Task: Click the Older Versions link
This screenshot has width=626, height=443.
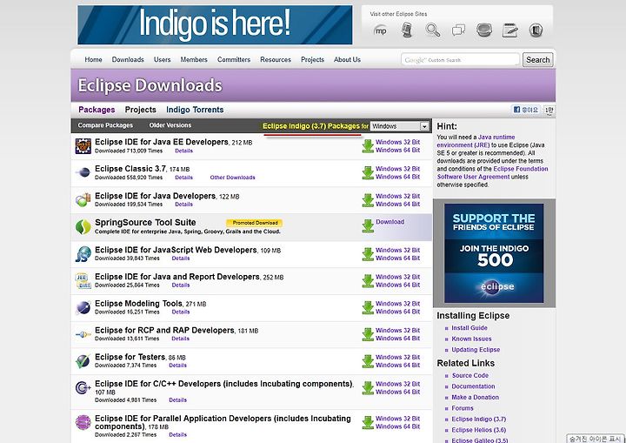Action: click(x=170, y=125)
